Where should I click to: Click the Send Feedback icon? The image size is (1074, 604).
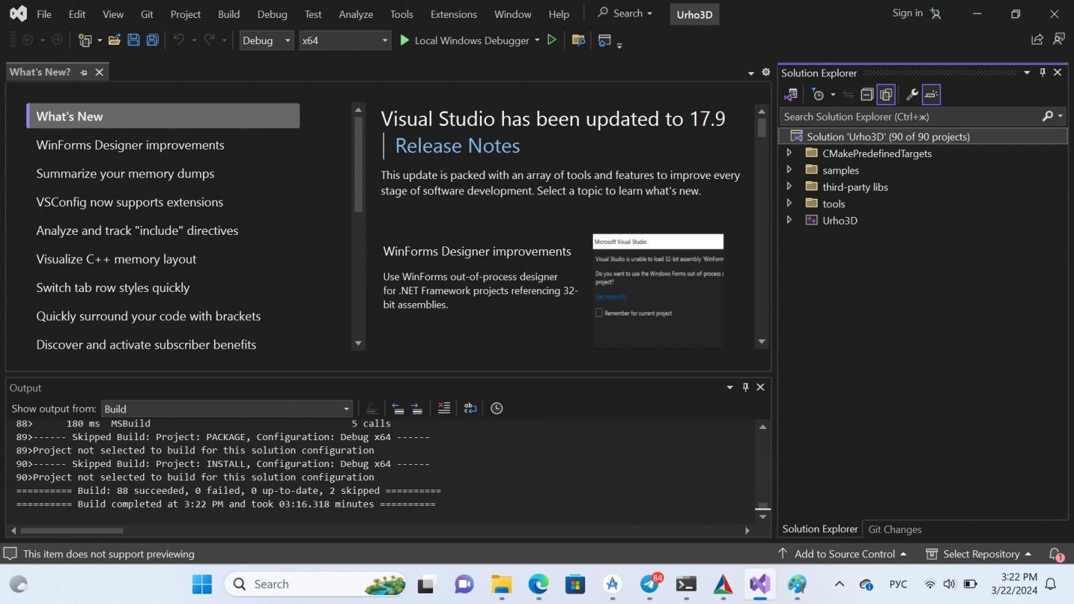pyautogui.click(x=1059, y=40)
